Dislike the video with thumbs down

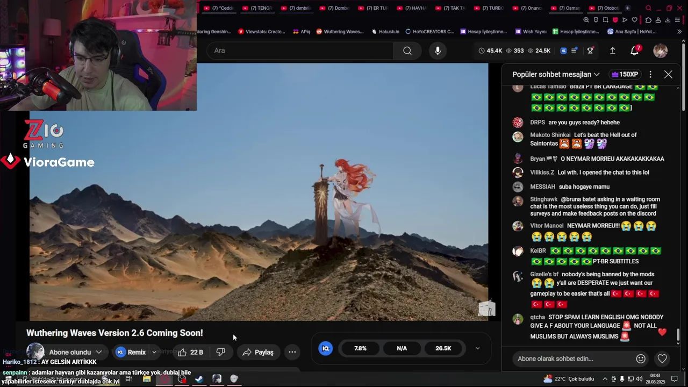[220, 352]
